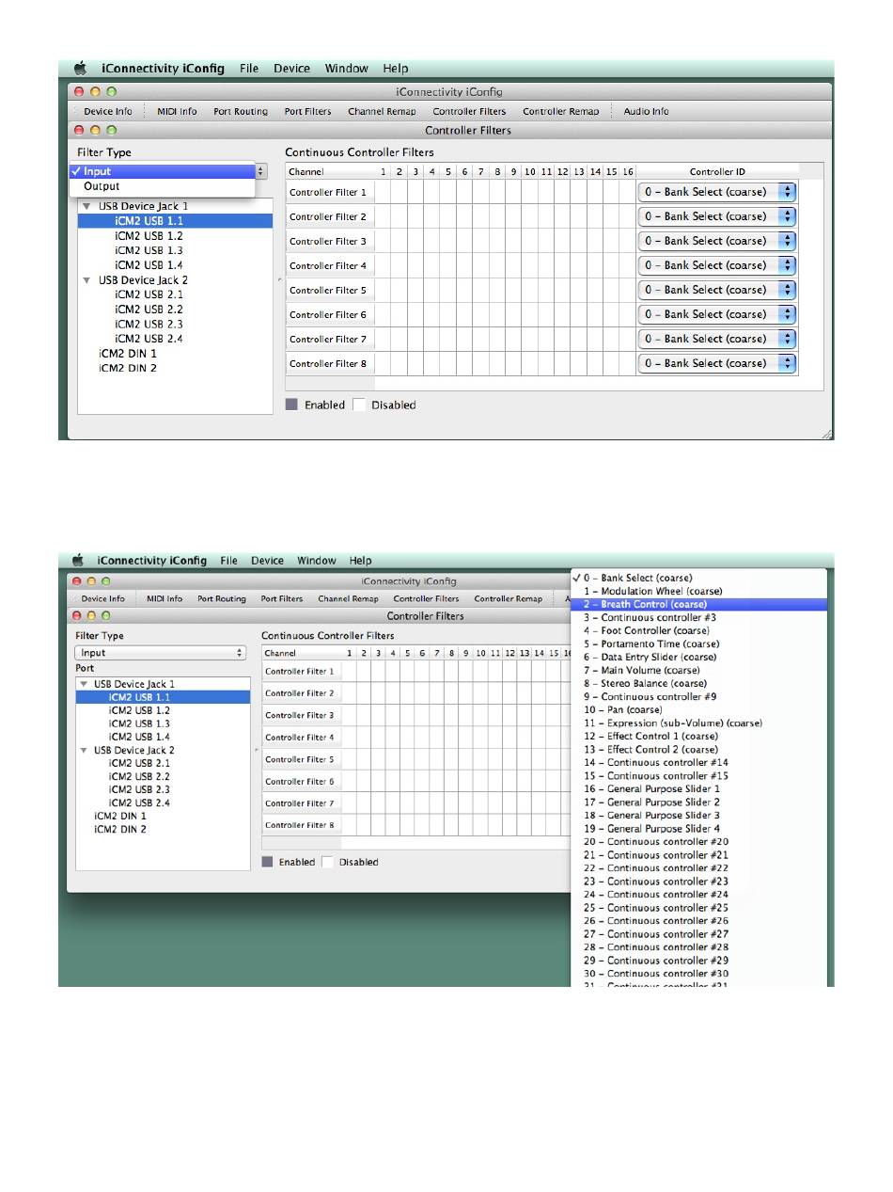
Task: Pick 19 – General Purpose Slider 4
Action: [x=699, y=828]
